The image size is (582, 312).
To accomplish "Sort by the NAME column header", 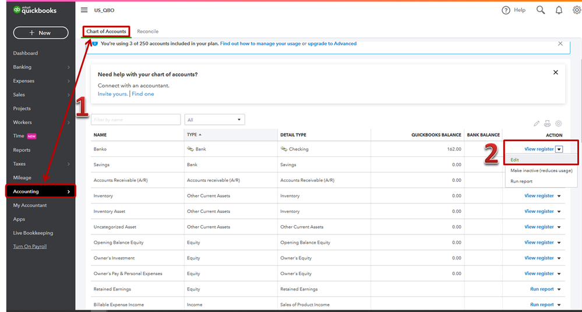I will point(100,135).
